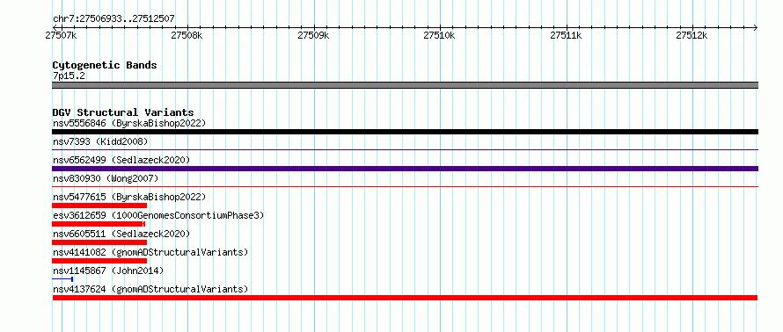Open variant label nsv5477615 (ByrskaBishop2022)
The image size is (783, 332).
(x=129, y=197)
